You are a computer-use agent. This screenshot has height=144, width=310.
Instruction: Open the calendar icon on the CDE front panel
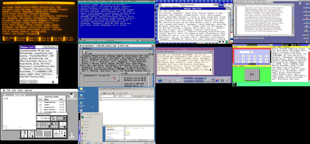tap(165, 80)
